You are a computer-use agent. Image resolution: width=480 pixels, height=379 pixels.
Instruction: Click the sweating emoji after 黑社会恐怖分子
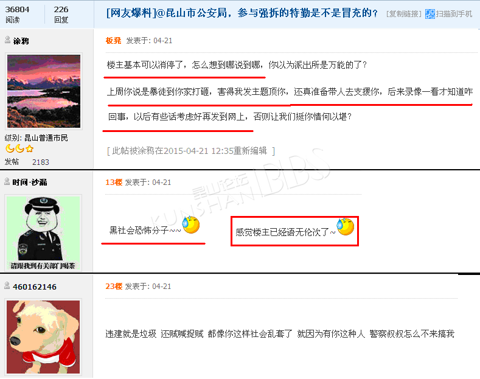(x=191, y=224)
